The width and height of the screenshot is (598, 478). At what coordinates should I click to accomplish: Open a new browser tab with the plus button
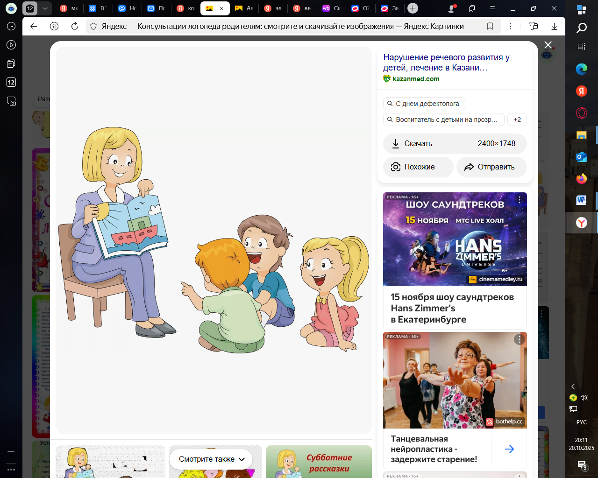[413, 8]
